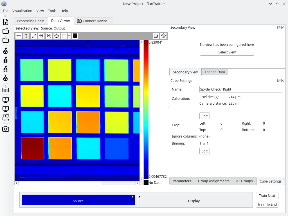Zoom in on the image viewer
288x216 pixels.
pyautogui.click(x=41, y=36)
